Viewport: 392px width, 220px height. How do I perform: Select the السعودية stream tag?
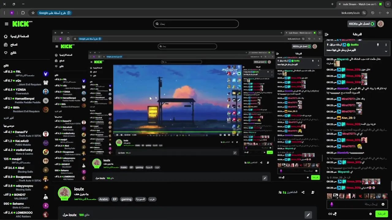(x=140, y=199)
